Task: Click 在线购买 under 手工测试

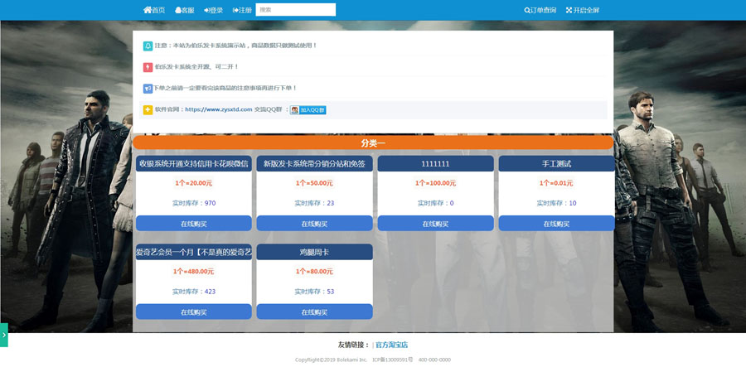Action: [557, 224]
